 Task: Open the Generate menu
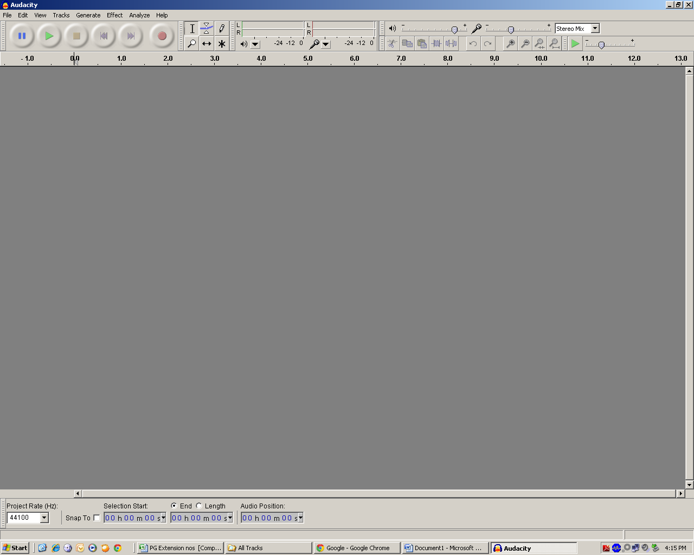88,15
